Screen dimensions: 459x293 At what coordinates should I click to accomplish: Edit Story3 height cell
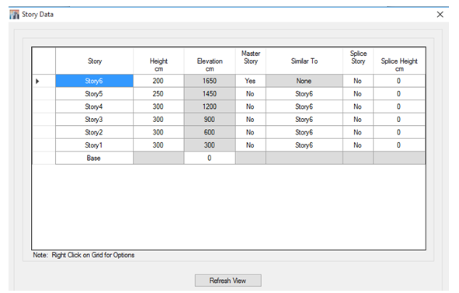point(158,120)
